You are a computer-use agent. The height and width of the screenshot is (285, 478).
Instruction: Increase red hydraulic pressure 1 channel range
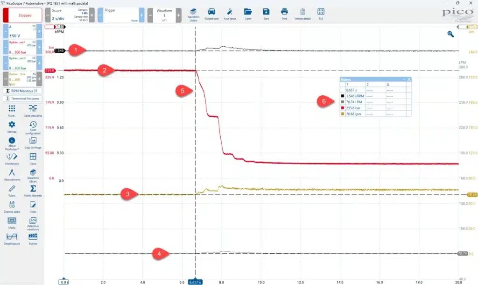click(x=39, y=47)
